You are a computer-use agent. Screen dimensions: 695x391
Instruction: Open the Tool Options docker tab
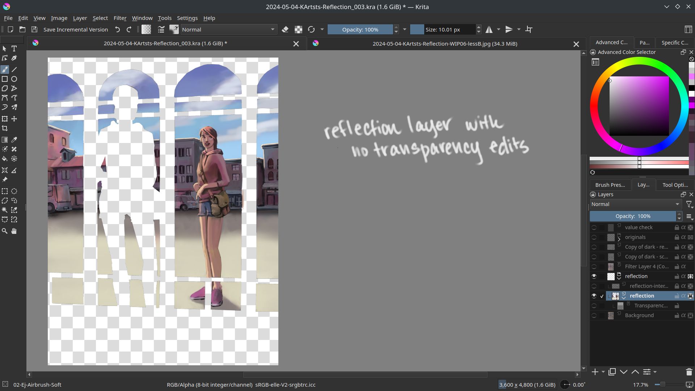(x=675, y=185)
